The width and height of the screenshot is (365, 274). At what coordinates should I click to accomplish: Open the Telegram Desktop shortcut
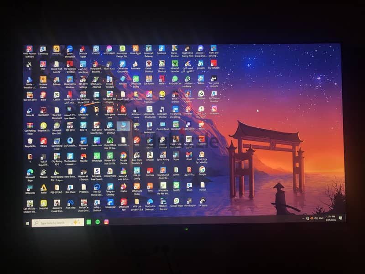[x=110, y=189]
